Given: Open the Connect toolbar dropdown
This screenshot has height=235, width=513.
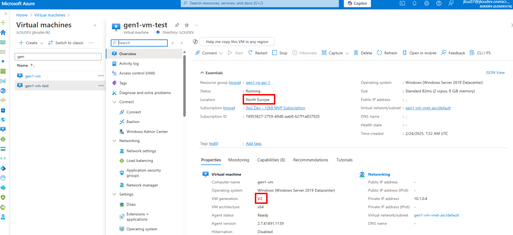Looking at the screenshot, I should coord(209,53).
